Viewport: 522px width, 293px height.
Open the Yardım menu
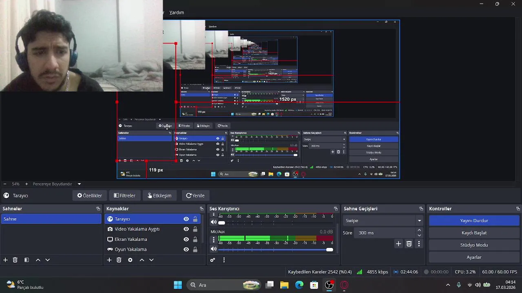[x=177, y=13]
